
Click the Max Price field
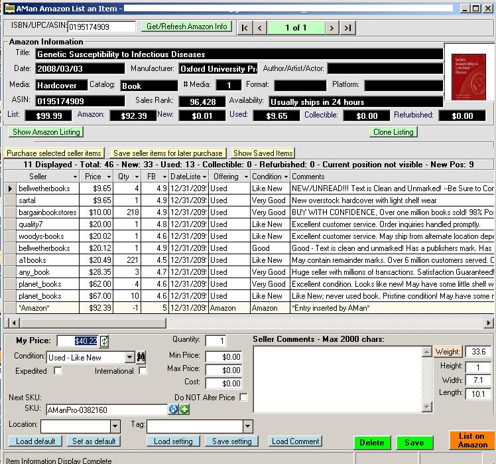[223, 370]
